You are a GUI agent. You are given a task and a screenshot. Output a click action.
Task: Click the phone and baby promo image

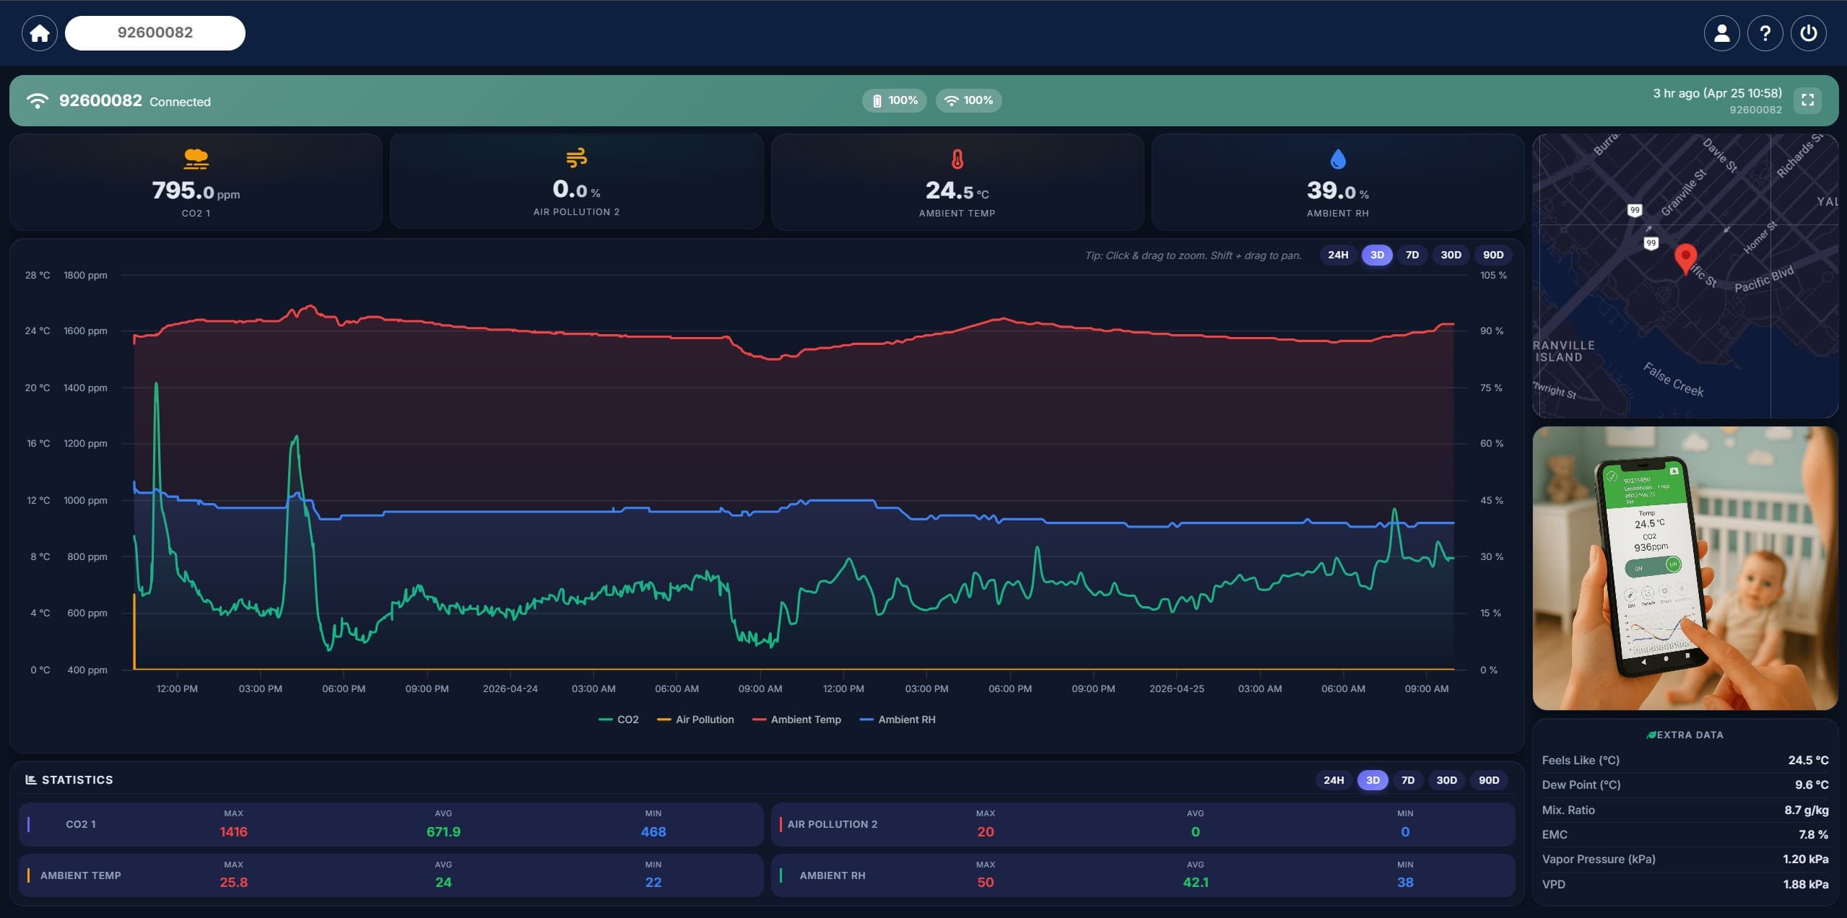tap(1685, 568)
